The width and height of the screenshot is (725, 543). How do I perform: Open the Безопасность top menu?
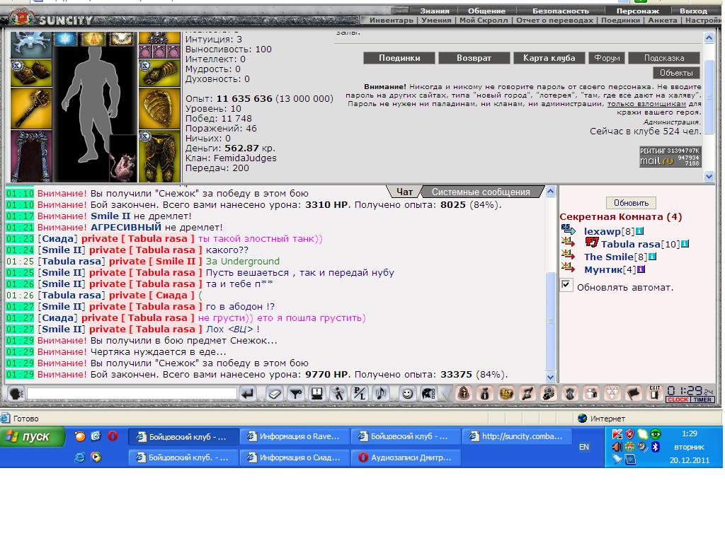pos(561,11)
